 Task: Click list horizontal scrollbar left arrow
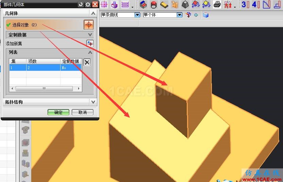click(x=12, y=88)
